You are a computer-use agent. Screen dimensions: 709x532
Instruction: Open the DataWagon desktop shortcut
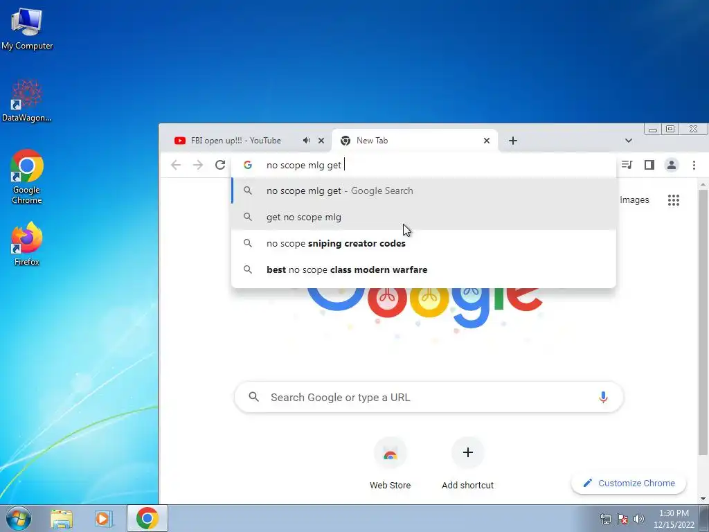pos(27,100)
